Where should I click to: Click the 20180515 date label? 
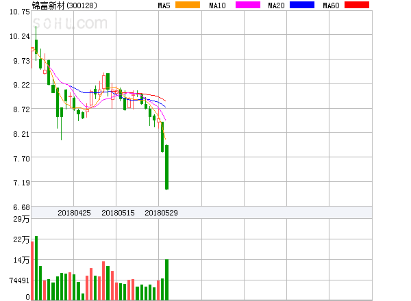coord(118,213)
